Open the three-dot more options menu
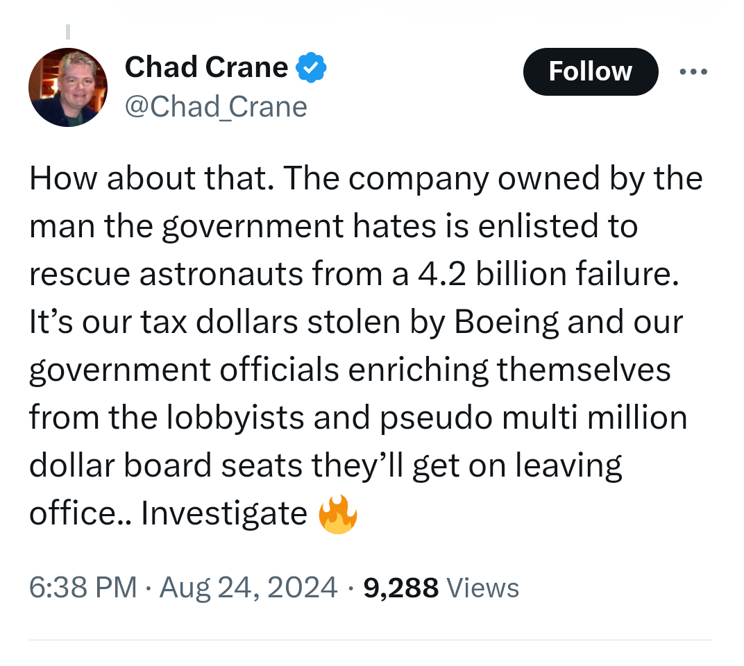 click(x=693, y=71)
